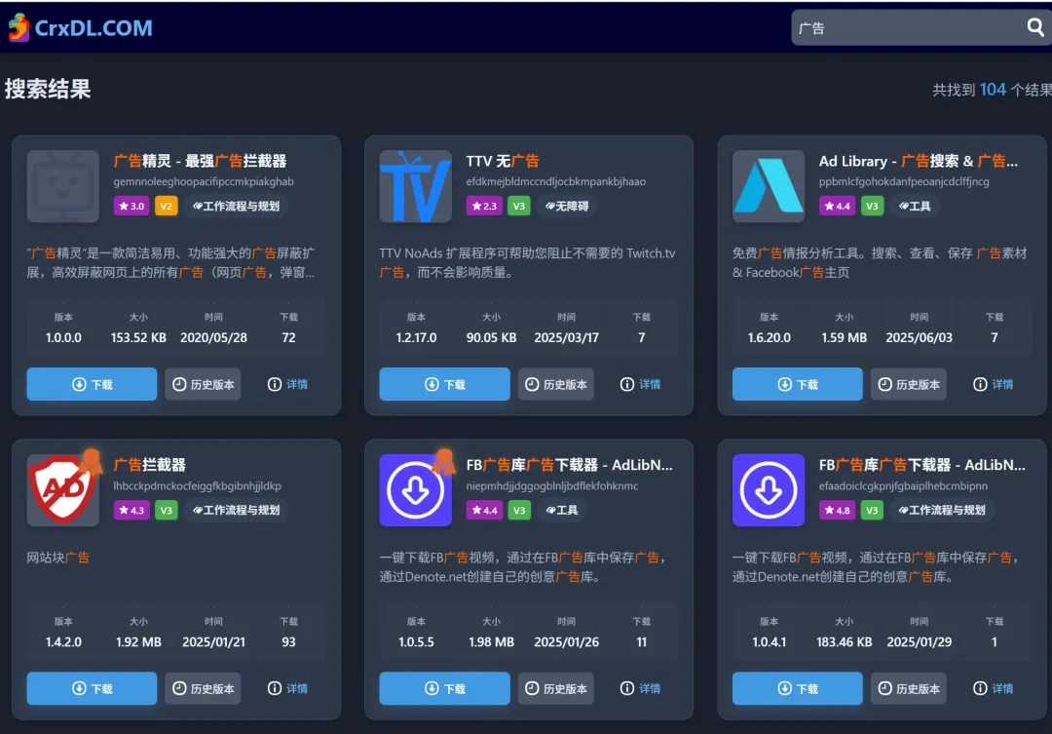The image size is (1052, 734).
Task: Click the 工具 tag on FB downloader 1.0.5.5
Action: point(562,511)
